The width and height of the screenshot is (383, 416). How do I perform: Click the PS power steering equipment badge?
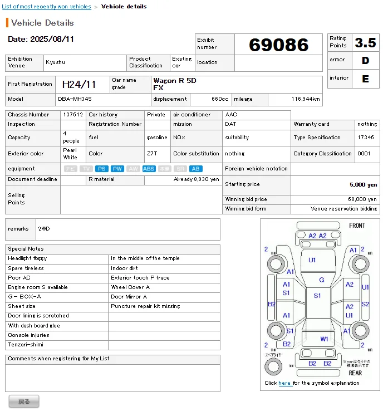click(x=101, y=169)
